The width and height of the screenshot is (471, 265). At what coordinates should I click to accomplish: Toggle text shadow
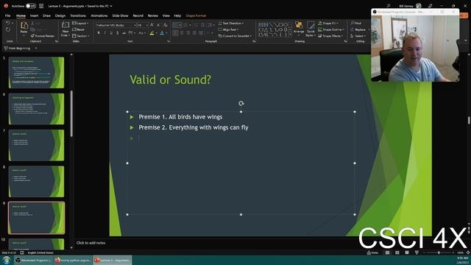[118, 33]
